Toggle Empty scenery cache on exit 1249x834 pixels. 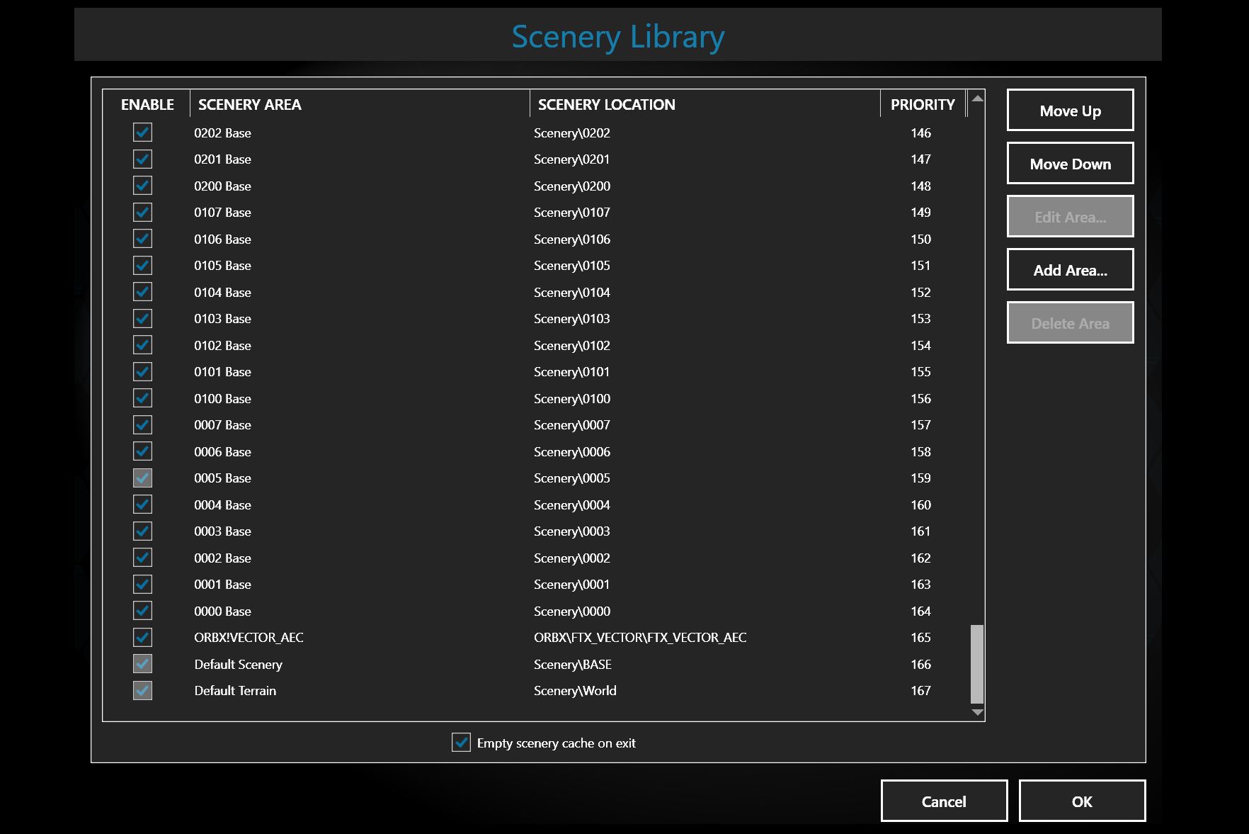click(461, 743)
